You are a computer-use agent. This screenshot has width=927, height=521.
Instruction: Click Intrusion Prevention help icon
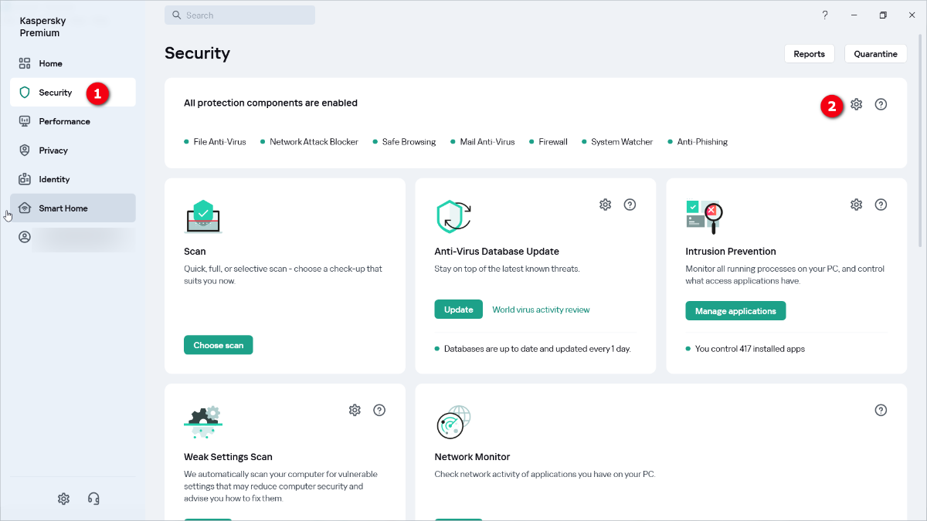(881, 205)
